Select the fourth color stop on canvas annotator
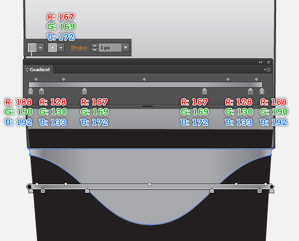The height and width of the screenshot is (241, 299). [212, 191]
